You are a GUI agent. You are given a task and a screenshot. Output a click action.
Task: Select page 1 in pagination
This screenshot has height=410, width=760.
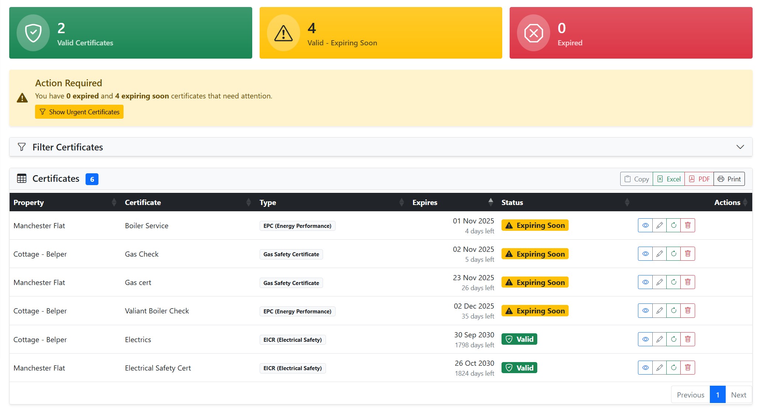(x=718, y=394)
